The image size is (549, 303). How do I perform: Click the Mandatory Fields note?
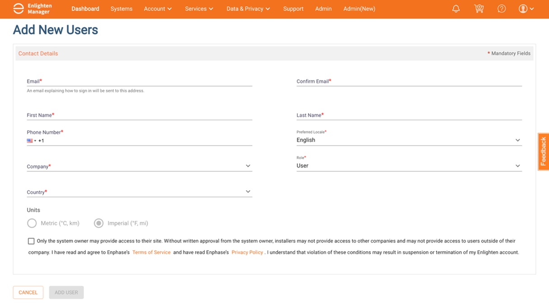[x=509, y=53]
